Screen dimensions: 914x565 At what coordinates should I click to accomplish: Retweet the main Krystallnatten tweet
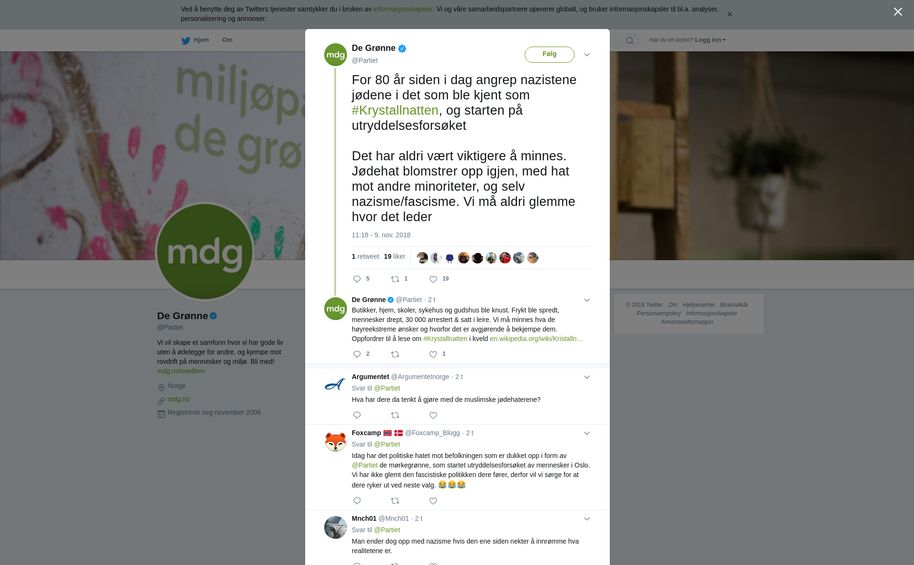[x=395, y=279]
